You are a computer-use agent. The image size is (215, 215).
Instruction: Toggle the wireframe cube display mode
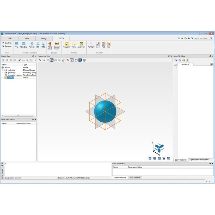pyautogui.click(x=84, y=60)
